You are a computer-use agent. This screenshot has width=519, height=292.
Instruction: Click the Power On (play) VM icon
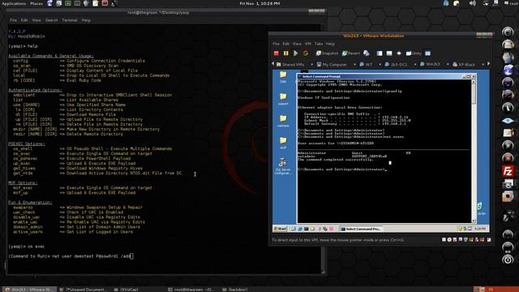click(295, 54)
